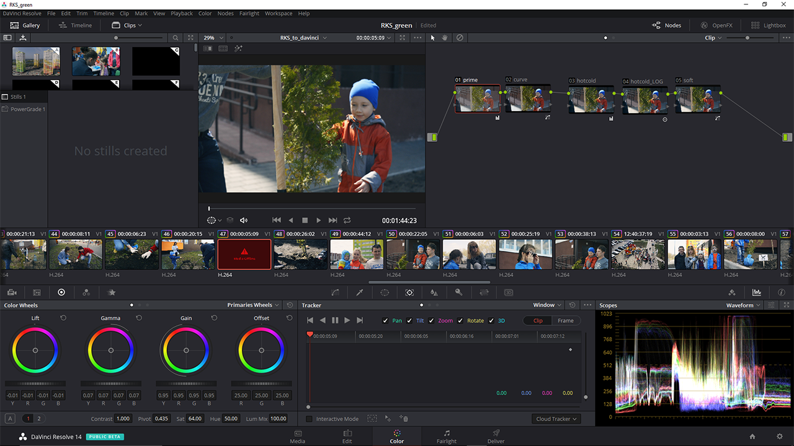Image resolution: width=794 pixels, height=446 pixels.
Task: Select the Color Wheels palette icon
Action: pyautogui.click(x=61, y=292)
